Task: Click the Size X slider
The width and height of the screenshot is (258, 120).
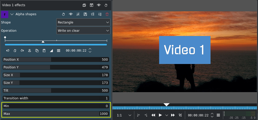Action: tap(56, 75)
